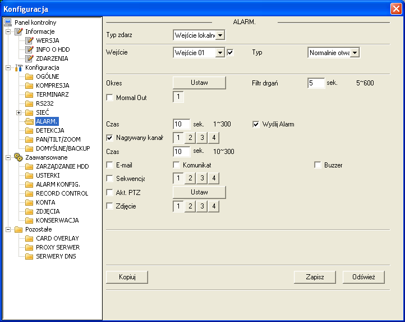
Task: Click the ZDARZENIA notepad icon
Action: (x=29, y=58)
